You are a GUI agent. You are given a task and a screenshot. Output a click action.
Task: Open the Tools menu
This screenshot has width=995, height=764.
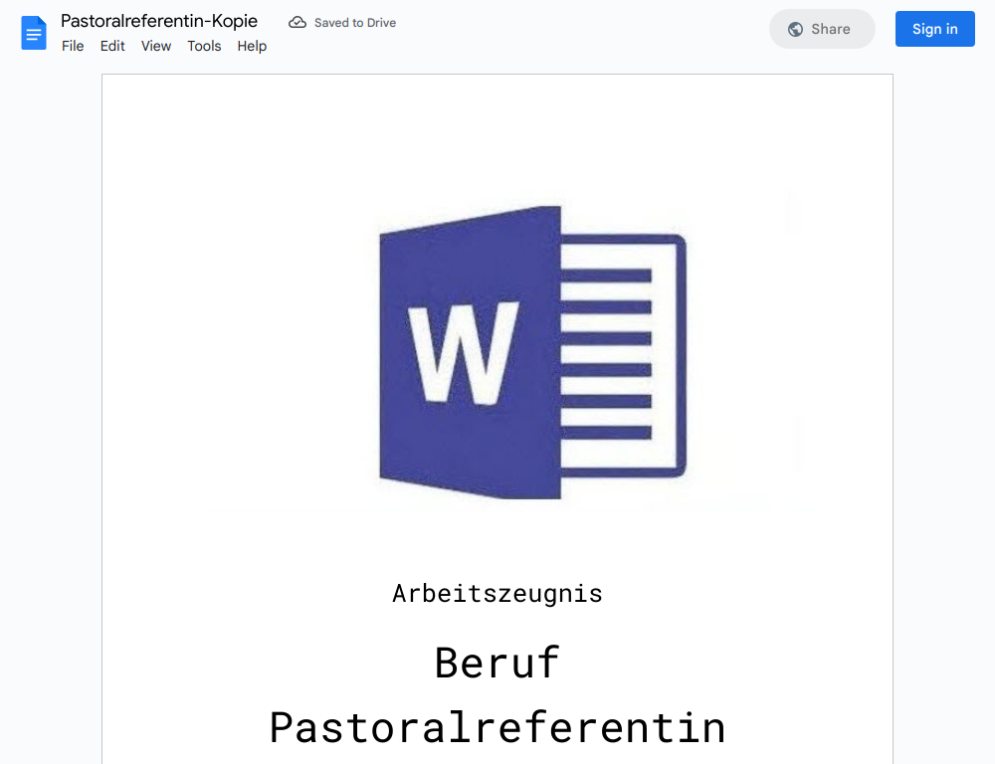204,47
